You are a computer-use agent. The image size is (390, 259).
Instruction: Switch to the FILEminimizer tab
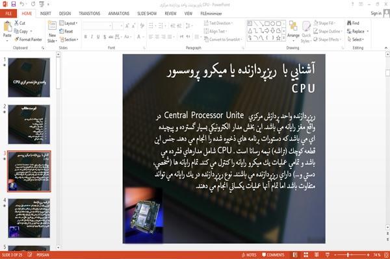[211, 14]
